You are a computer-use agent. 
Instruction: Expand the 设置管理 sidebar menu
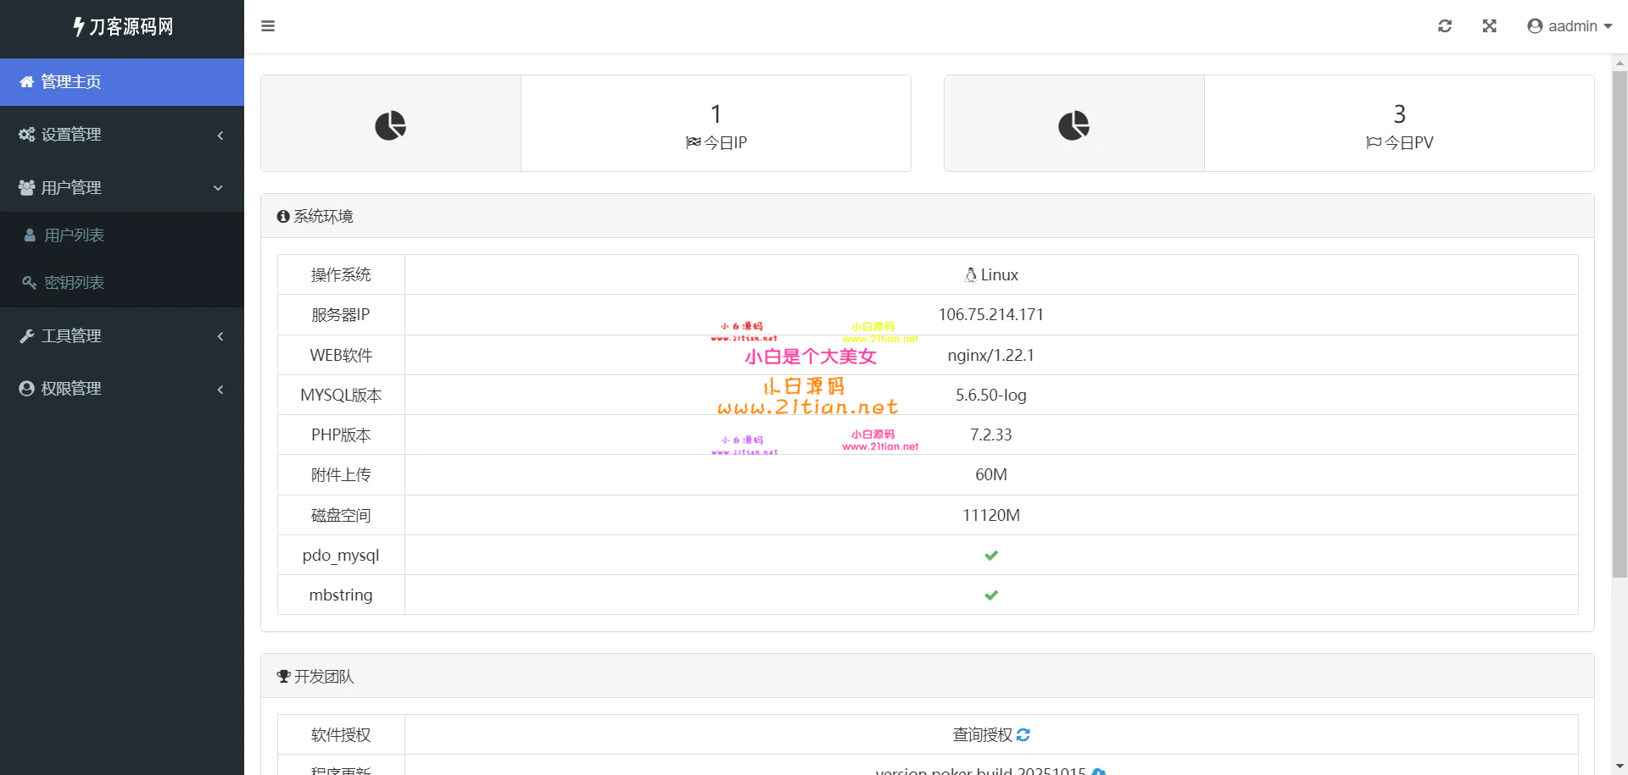coord(122,135)
